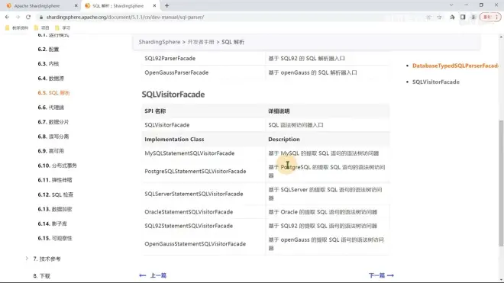Click the ShardingSphere breadcrumb link
The image size is (504, 283).
coord(160,42)
